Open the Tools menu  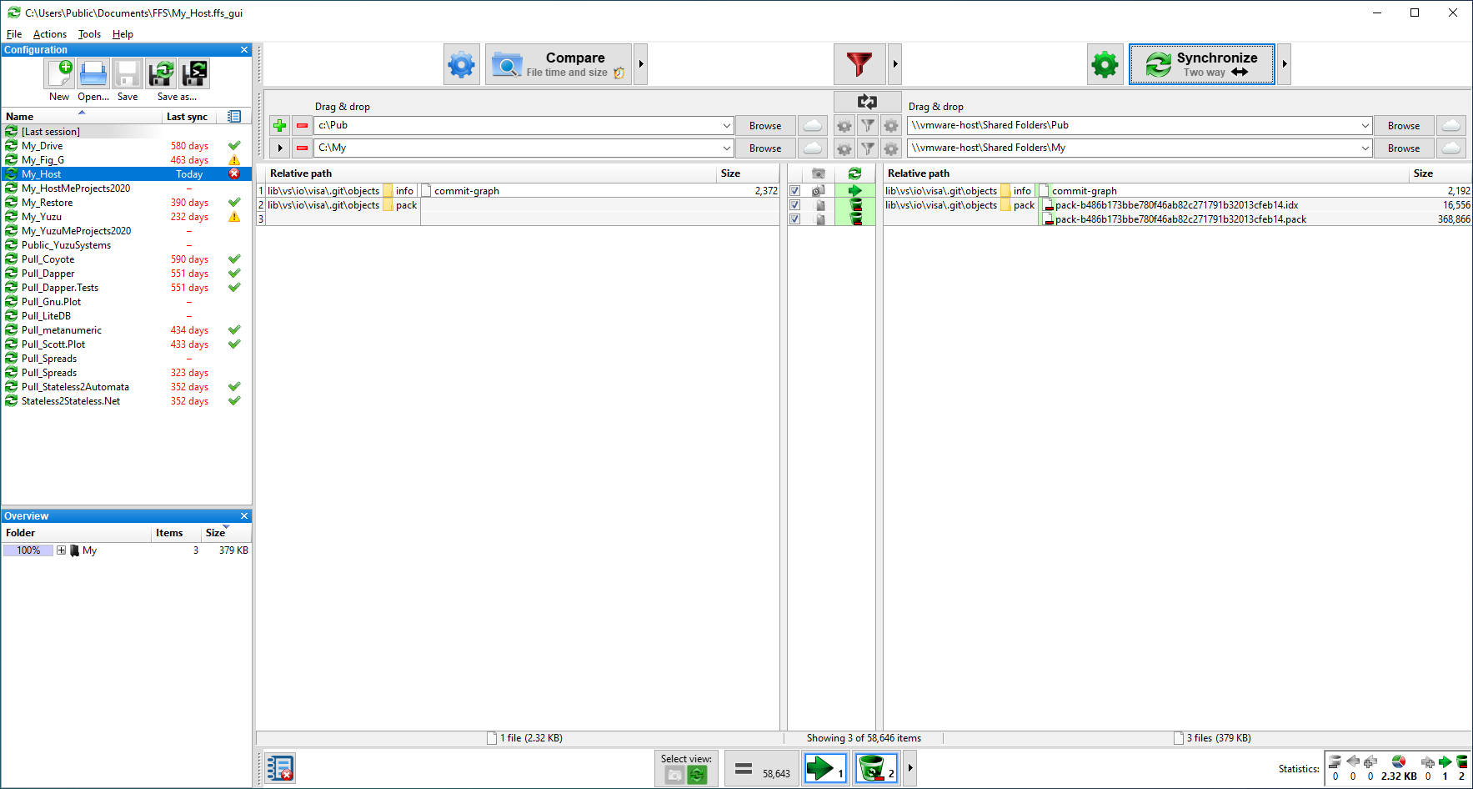coord(89,34)
